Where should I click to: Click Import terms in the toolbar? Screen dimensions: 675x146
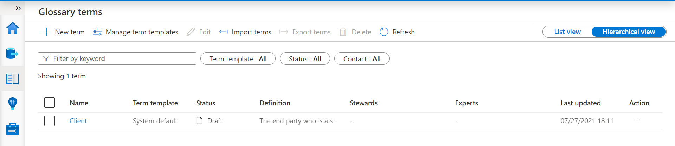245,32
